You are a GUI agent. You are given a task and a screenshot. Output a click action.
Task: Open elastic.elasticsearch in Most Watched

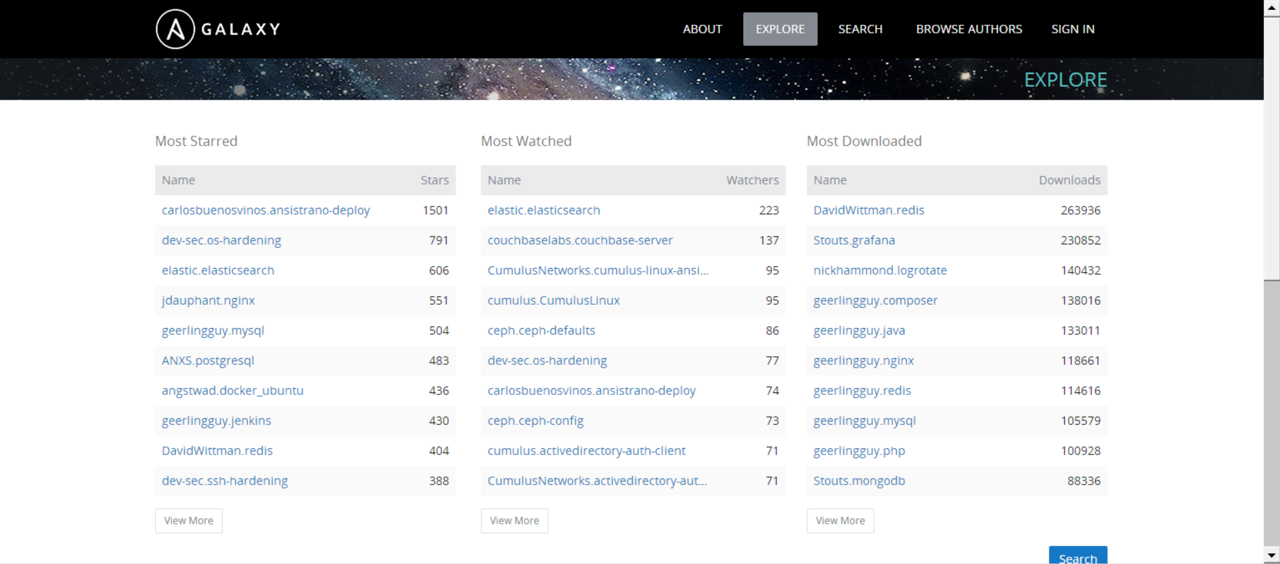(x=543, y=210)
